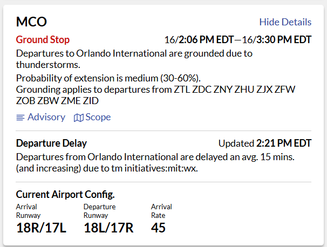Click the Current Airport Config. heading

[65, 195]
